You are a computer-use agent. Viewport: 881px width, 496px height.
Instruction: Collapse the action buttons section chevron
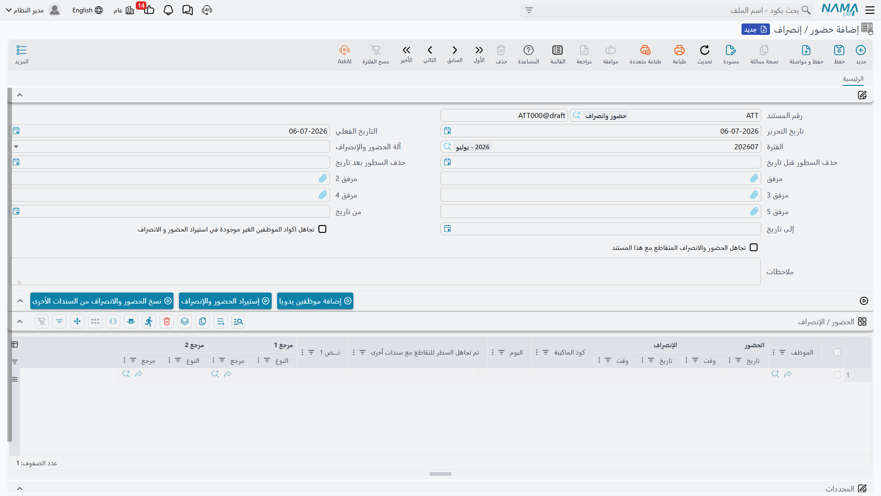[20, 301]
